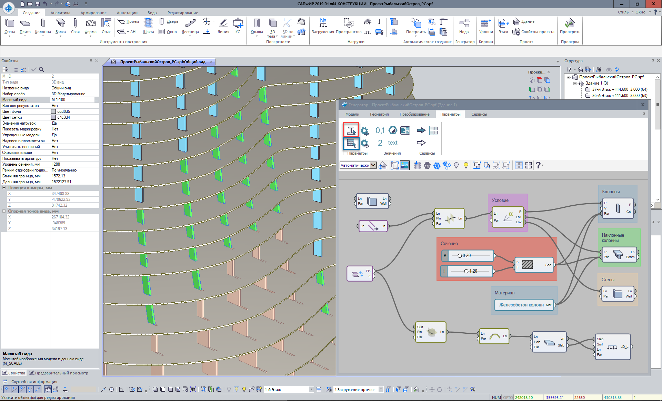Open the Геометрия tab in generator
The width and height of the screenshot is (662, 401).
click(x=379, y=114)
